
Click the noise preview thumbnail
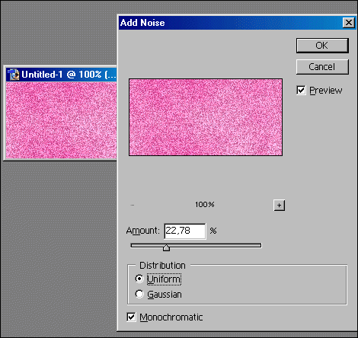point(206,117)
